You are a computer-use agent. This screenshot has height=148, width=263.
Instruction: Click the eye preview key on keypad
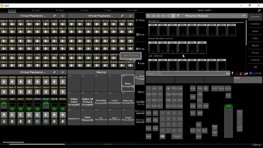click(x=168, y=88)
